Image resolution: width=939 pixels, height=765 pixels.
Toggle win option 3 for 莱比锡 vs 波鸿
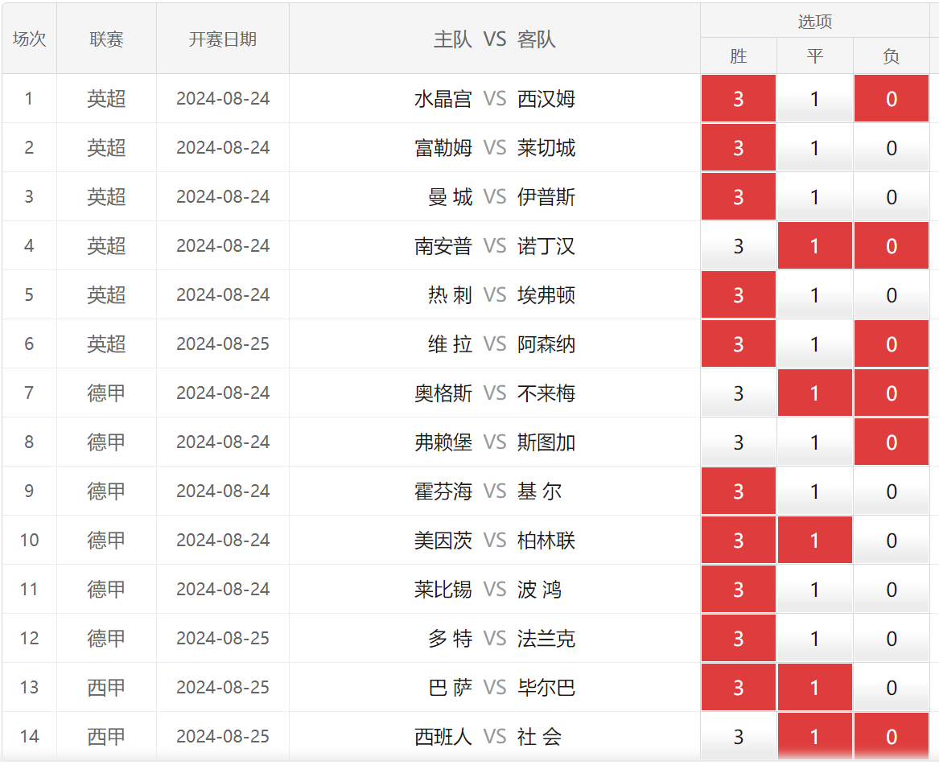click(x=739, y=589)
